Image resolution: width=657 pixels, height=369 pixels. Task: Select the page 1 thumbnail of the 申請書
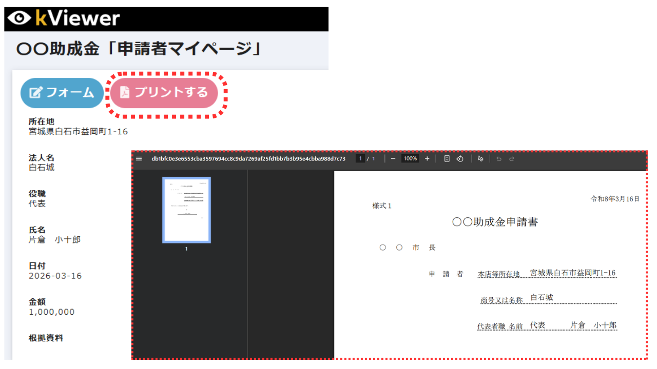coord(186,211)
